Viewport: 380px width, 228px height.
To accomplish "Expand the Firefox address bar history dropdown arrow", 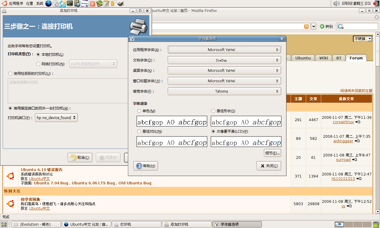I will 314,26.
